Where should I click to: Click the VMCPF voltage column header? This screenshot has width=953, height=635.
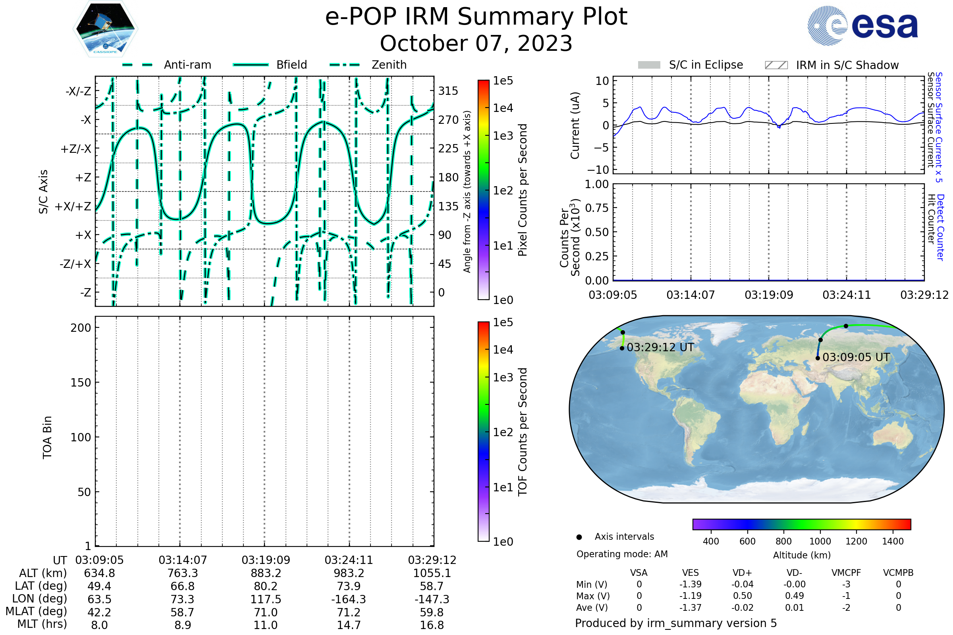846,573
